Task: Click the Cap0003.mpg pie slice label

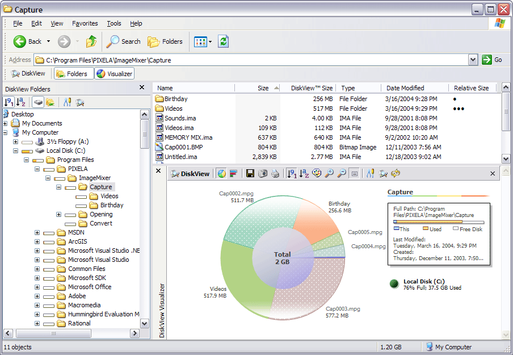Action: [x=343, y=312]
